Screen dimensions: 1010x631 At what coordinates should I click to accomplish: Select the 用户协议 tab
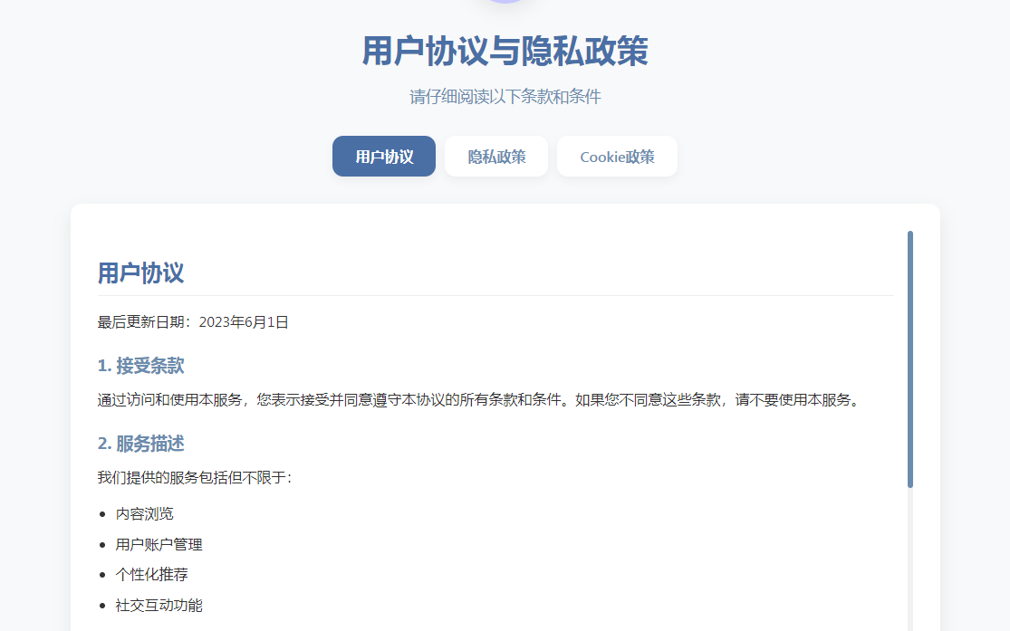(383, 156)
